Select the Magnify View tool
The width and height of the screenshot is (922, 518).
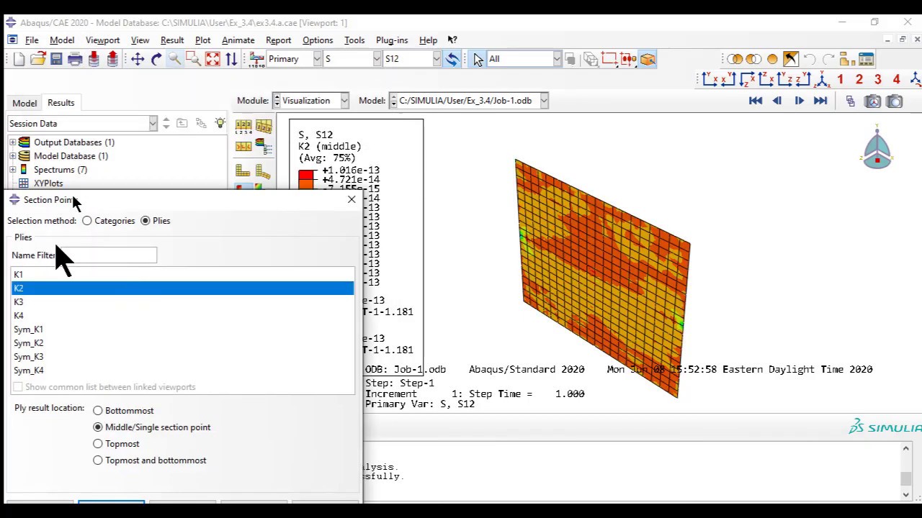[175, 59]
